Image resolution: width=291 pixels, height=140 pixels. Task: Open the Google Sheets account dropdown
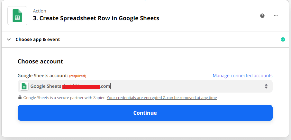pyautogui.click(x=145, y=86)
